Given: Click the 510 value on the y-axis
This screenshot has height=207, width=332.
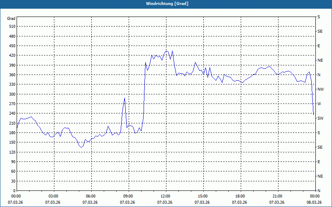Looking at the screenshot, I should tap(12, 26).
